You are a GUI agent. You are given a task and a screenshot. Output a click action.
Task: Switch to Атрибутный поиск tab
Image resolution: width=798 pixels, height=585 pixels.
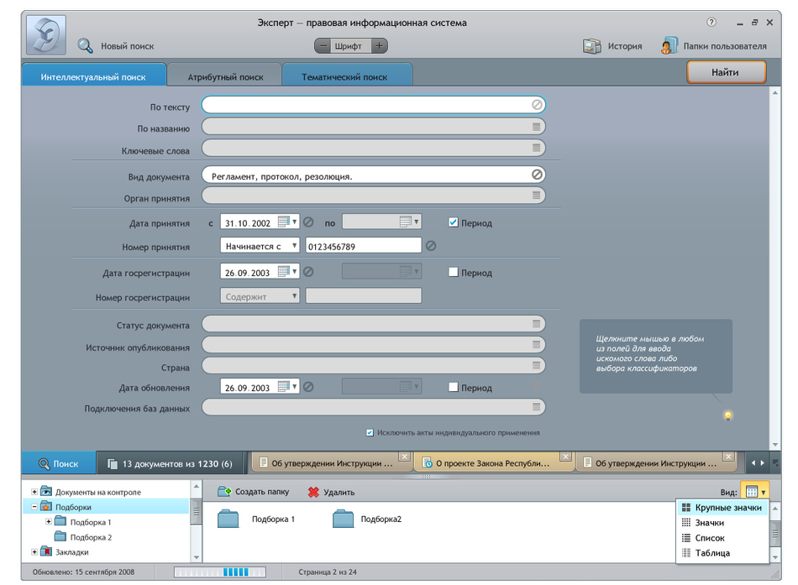point(225,76)
